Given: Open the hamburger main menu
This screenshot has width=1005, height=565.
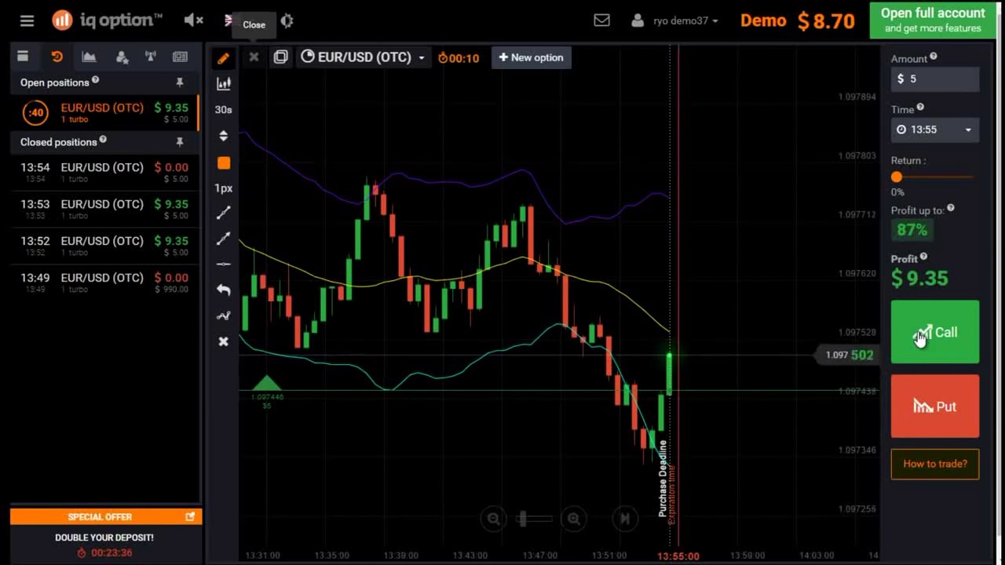Looking at the screenshot, I should pyautogui.click(x=27, y=21).
